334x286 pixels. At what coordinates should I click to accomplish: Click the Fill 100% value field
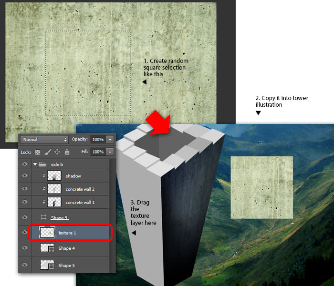point(98,152)
